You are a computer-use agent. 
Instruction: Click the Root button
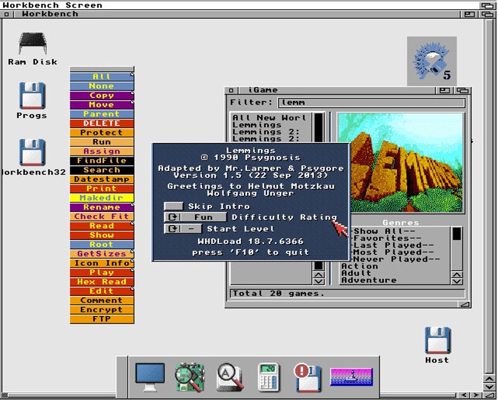pyautogui.click(x=102, y=244)
